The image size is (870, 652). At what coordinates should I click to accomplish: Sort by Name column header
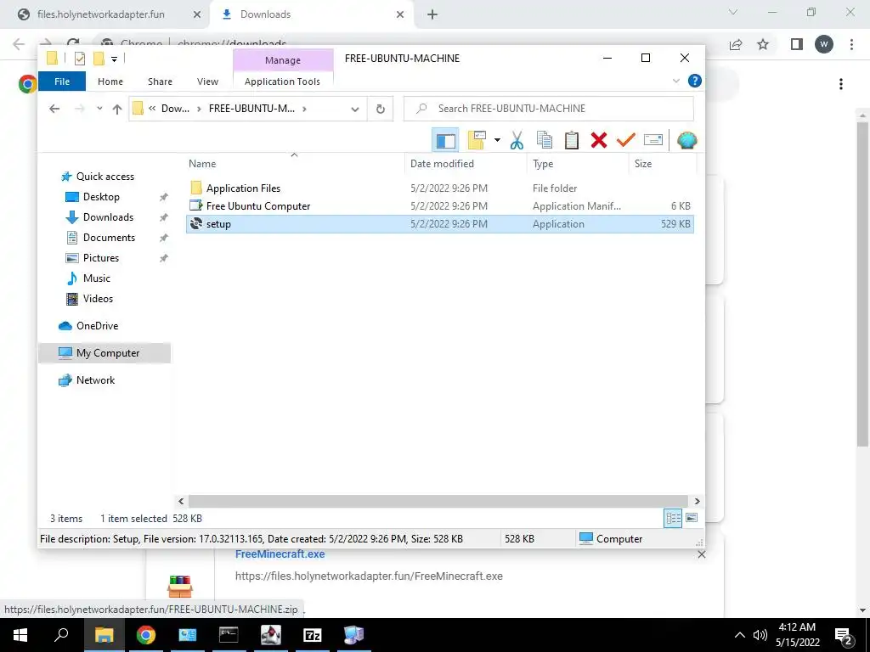point(295,164)
